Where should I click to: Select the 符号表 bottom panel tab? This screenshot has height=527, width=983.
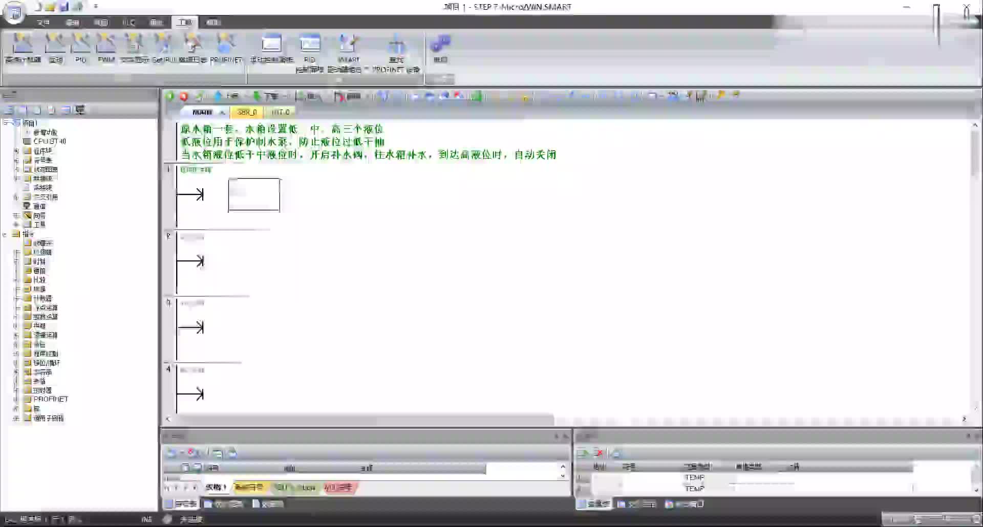pos(181,504)
